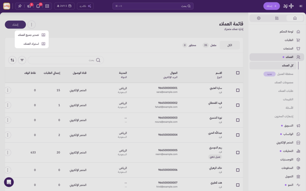Click the store avatar logo
Screen dimensions: 306x191
7,6
